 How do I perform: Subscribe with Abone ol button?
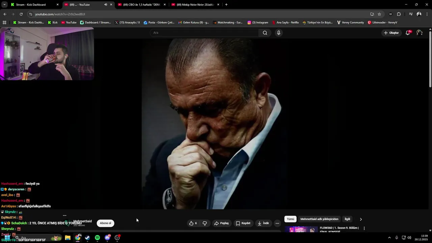coord(105,223)
